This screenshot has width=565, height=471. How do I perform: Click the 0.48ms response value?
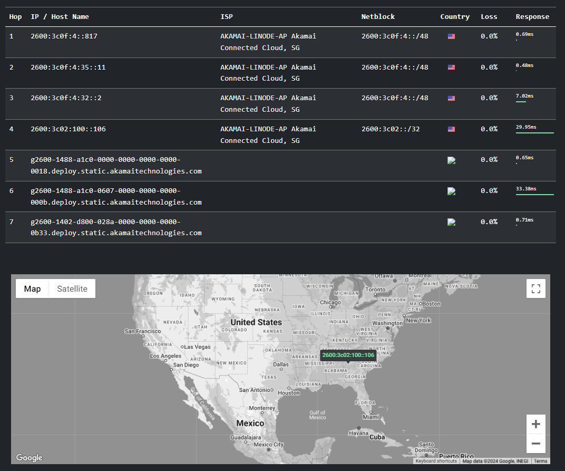pos(524,65)
